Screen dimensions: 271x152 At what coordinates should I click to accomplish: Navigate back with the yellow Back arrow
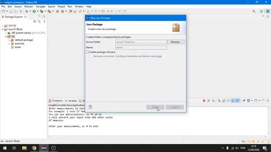108,11
